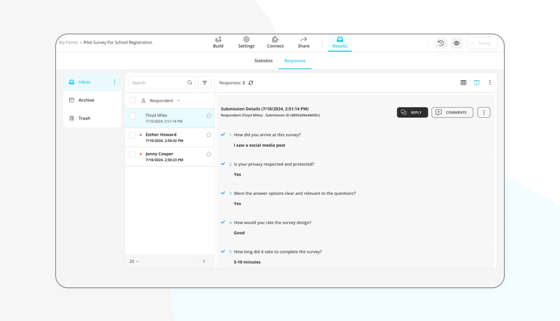Open the Build tab
Image resolution: width=560 pixels, height=321 pixels.
coord(218,43)
